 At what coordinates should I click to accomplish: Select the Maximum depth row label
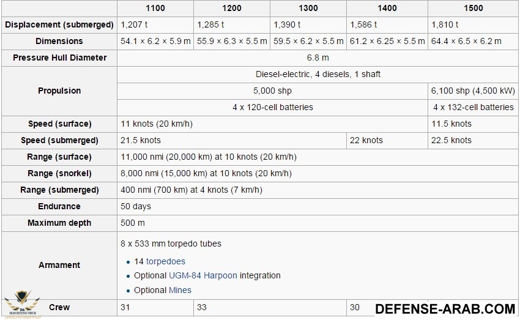click(x=59, y=223)
